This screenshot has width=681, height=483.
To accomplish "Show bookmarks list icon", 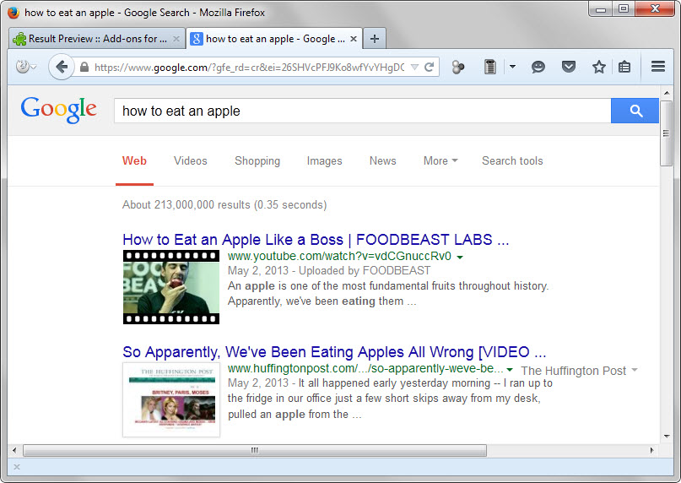I will click(x=624, y=67).
